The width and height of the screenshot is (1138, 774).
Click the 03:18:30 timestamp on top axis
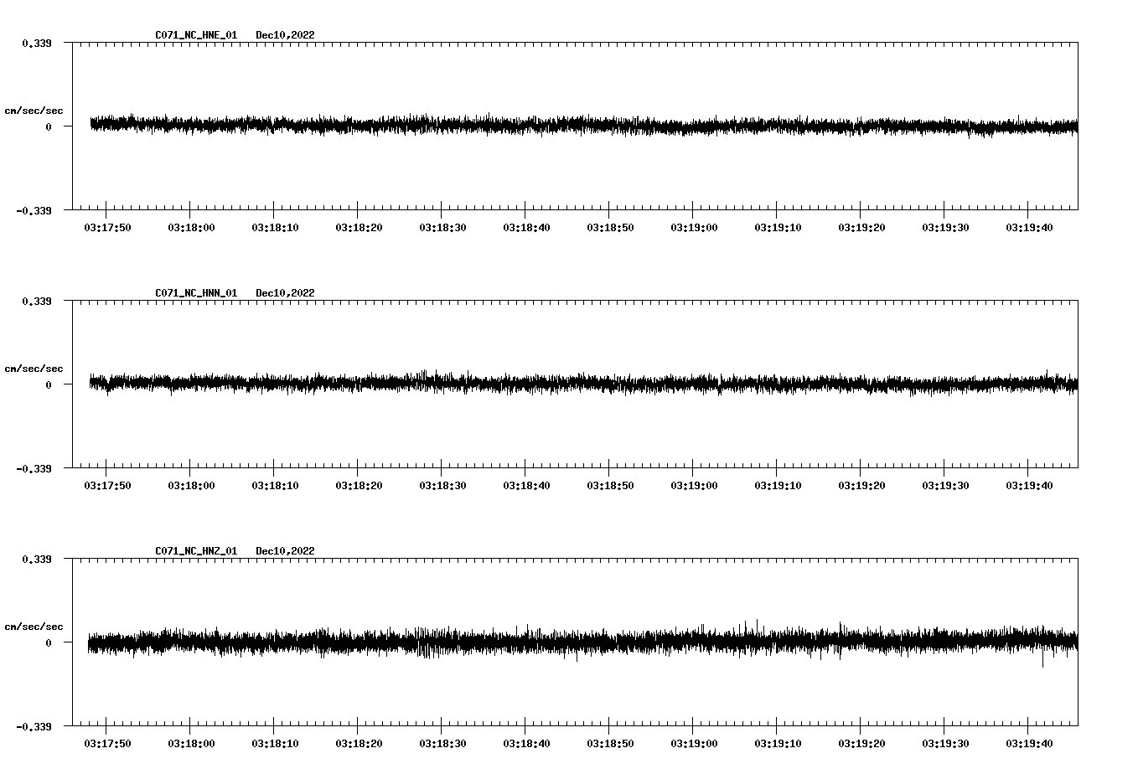442,226
